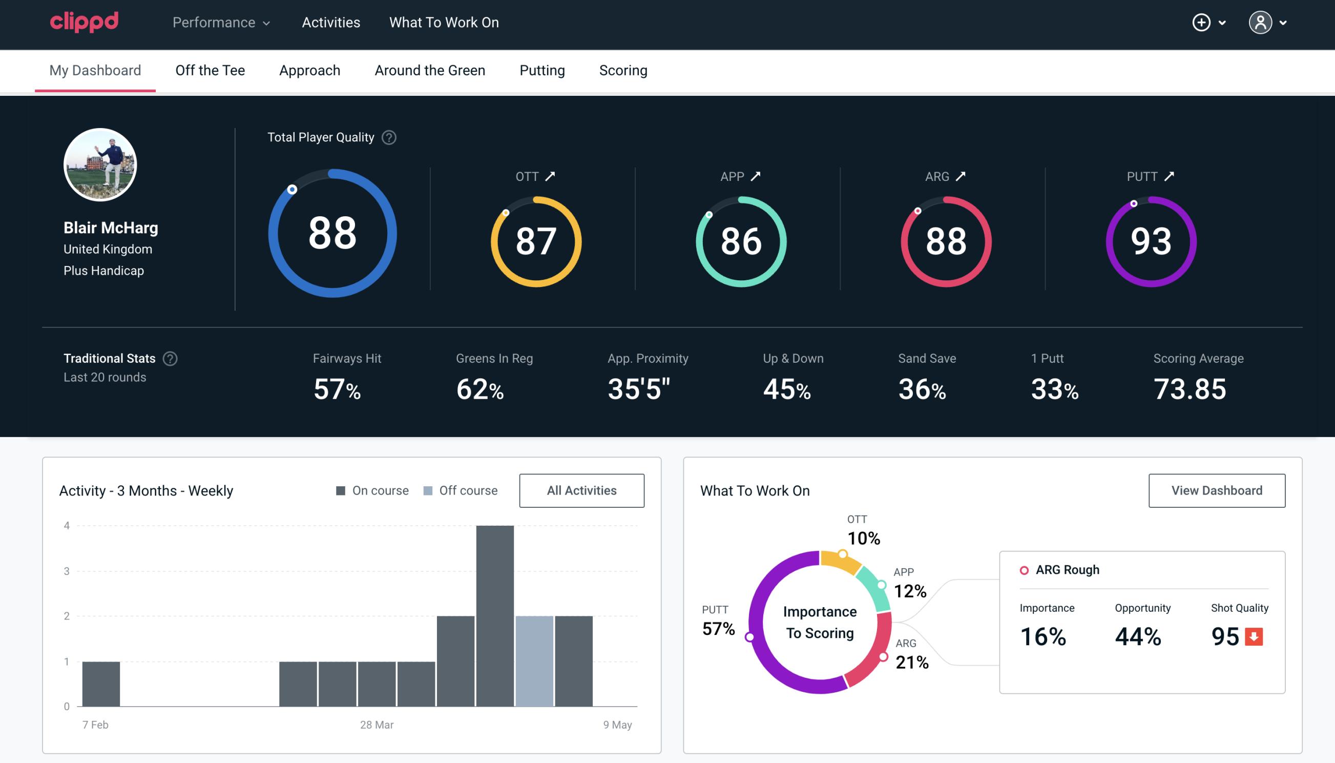
Task: Click the user account profile icon
Action: [x=1260, y=23]
